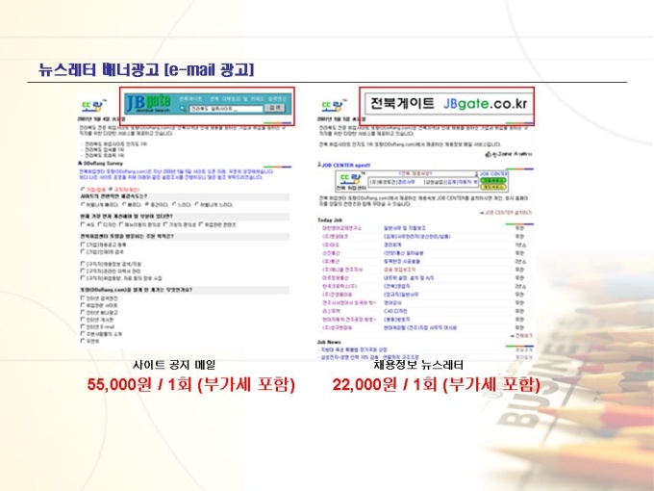
Task: Open the 경리회계 job listing
Action: coord(392,245)
